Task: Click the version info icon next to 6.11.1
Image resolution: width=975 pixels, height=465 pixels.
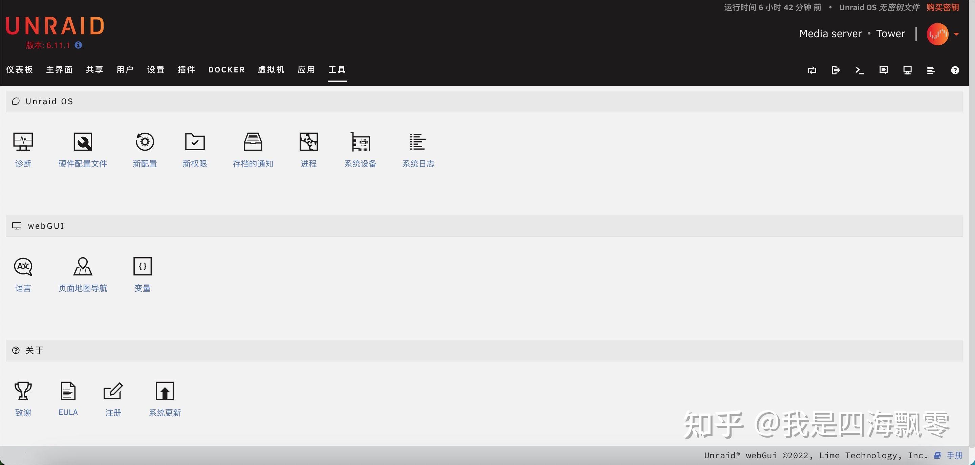Action: [78, 45]
